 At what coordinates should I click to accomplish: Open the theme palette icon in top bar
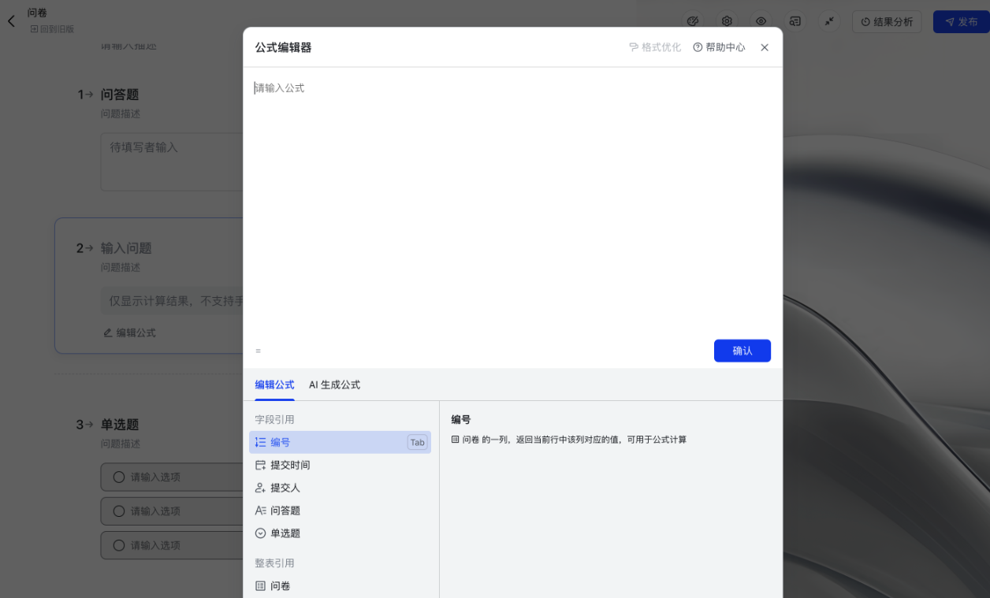pos(693,21)
